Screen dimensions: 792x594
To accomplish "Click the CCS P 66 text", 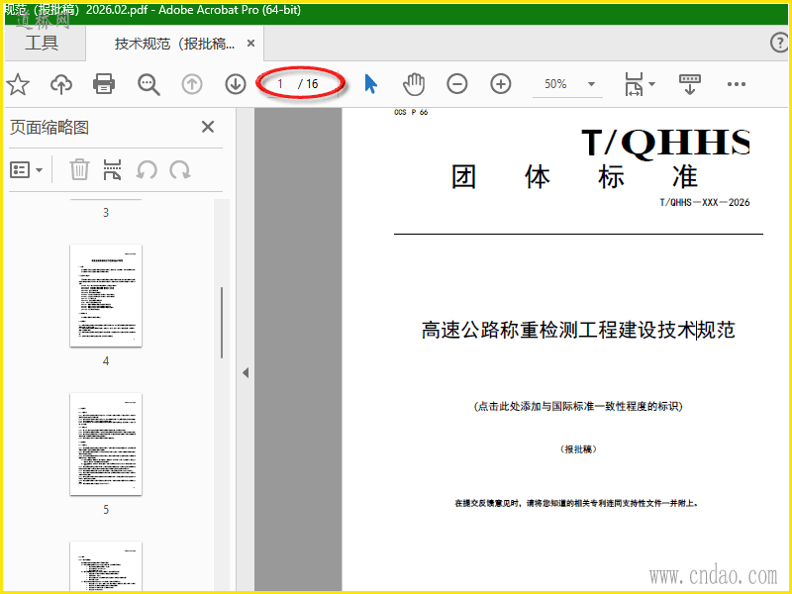I will (x=411, y=112).
